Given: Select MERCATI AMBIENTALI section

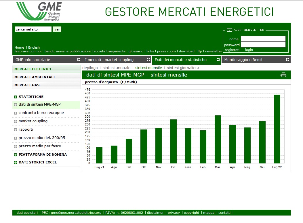Looking at the screenshot, I should [x=47, y=77].
